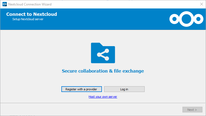This screenshot has height=116, width=206.
Task: Click the Nextcloud app icon in title bar
Action: point(5,4)
